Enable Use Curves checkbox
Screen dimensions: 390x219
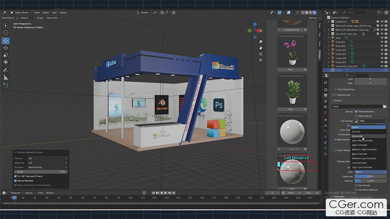356,185
